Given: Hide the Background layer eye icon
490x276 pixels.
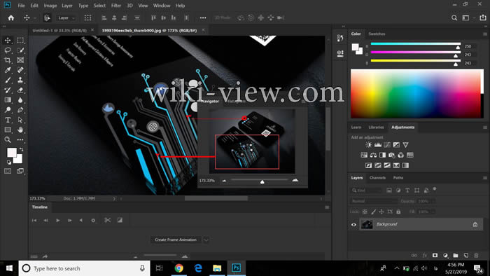Looking at the screenshot, I should coord(353,224).
